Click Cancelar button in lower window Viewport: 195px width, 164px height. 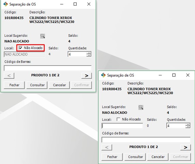(158, 157)
